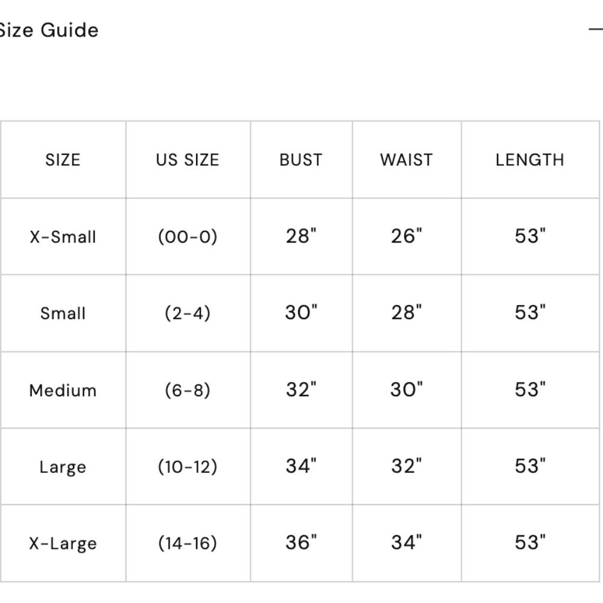This screenshot has height=603, width=603.
Task: Click the BUST column header
Action: pos(301,160)
